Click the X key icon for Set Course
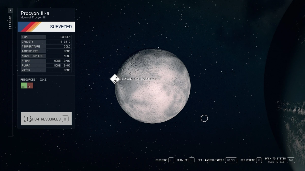Image resolution: width=305 pixels, height=171 pixels. (x=259, y=160)
